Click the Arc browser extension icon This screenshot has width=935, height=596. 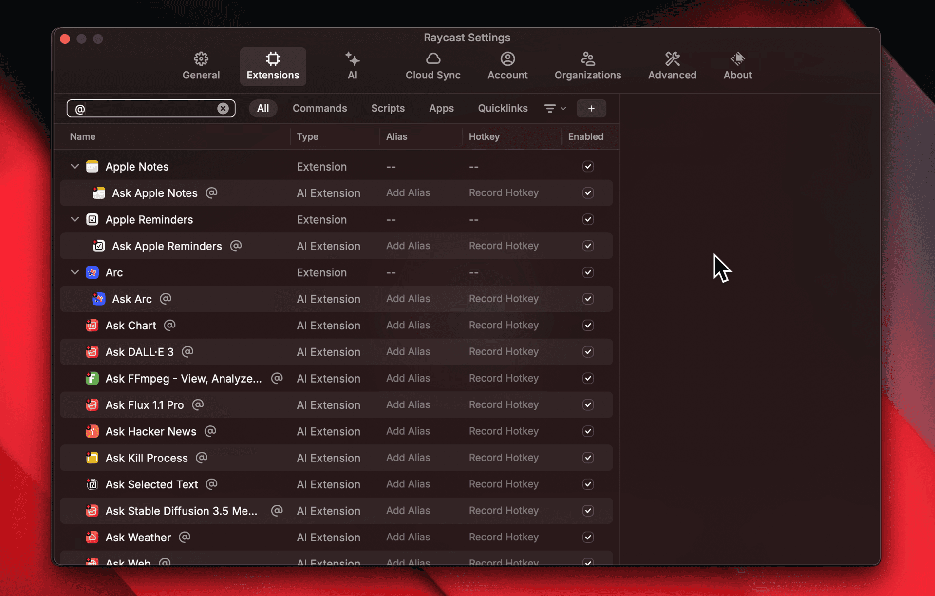click(x=92, y=272)
